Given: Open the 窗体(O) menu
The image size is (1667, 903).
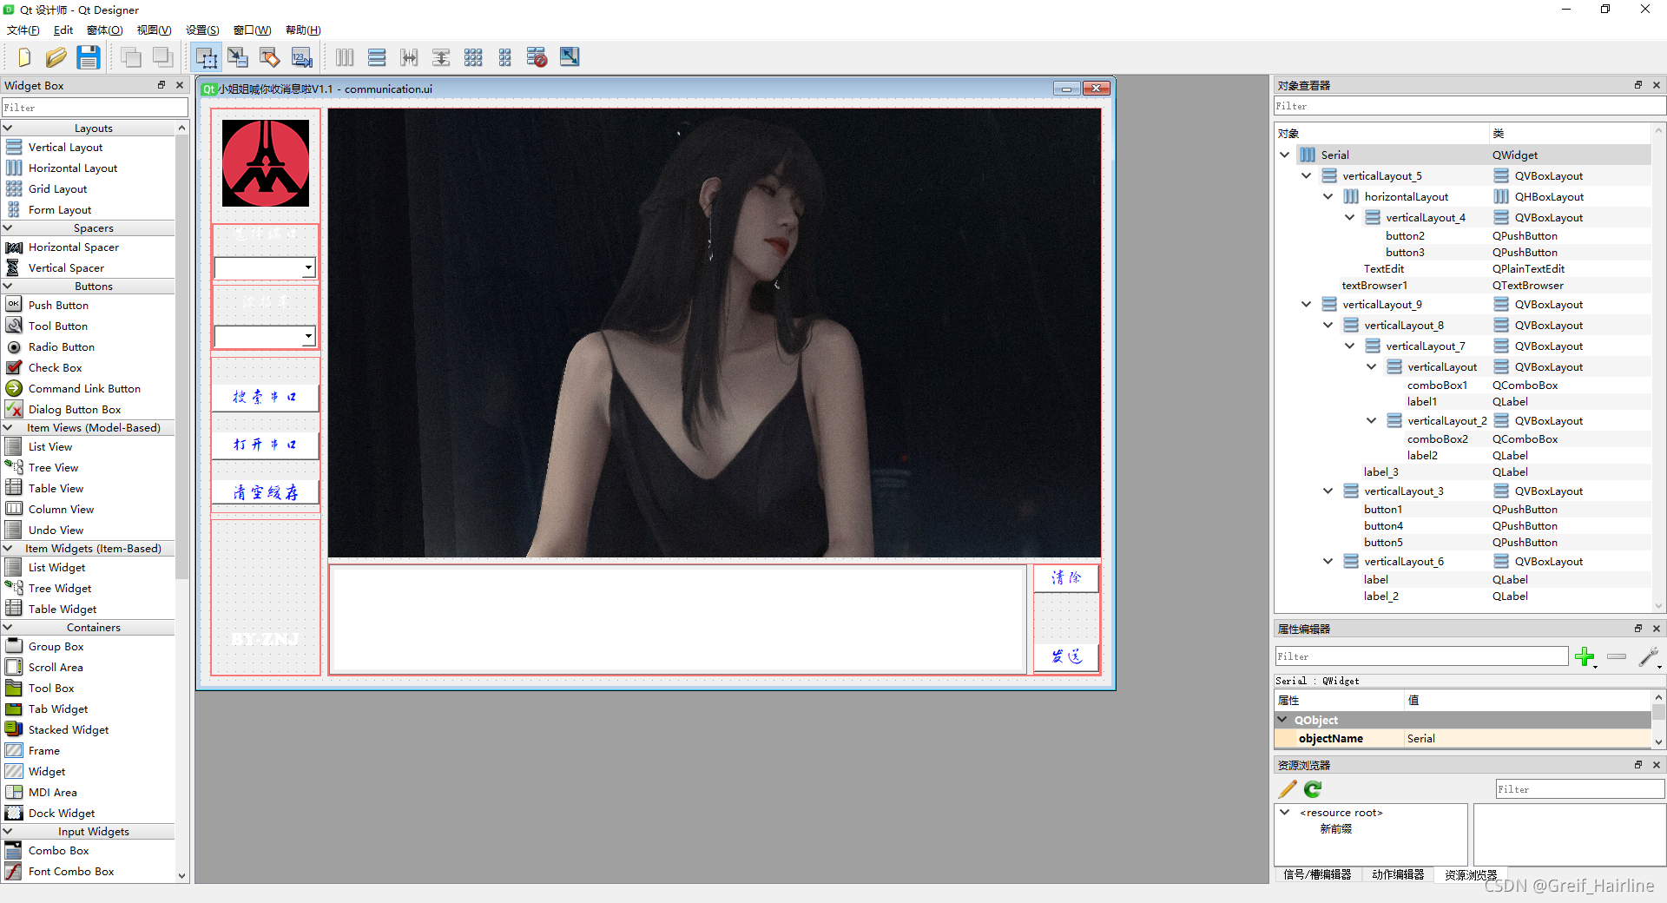Looking at the screenshot, I should click(105, 30).
